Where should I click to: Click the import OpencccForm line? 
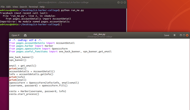[38, 49]
